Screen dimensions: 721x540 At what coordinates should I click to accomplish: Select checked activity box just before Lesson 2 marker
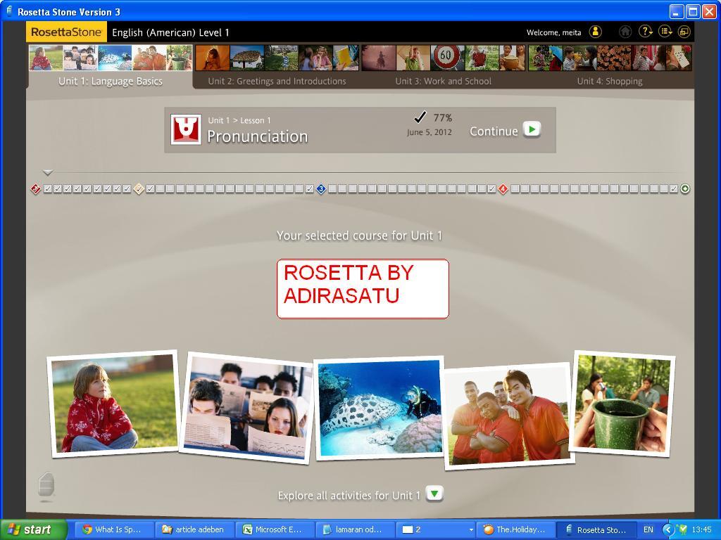point(127,188)
